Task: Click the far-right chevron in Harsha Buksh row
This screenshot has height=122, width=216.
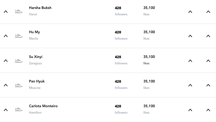Action: (x=208, y=12)
